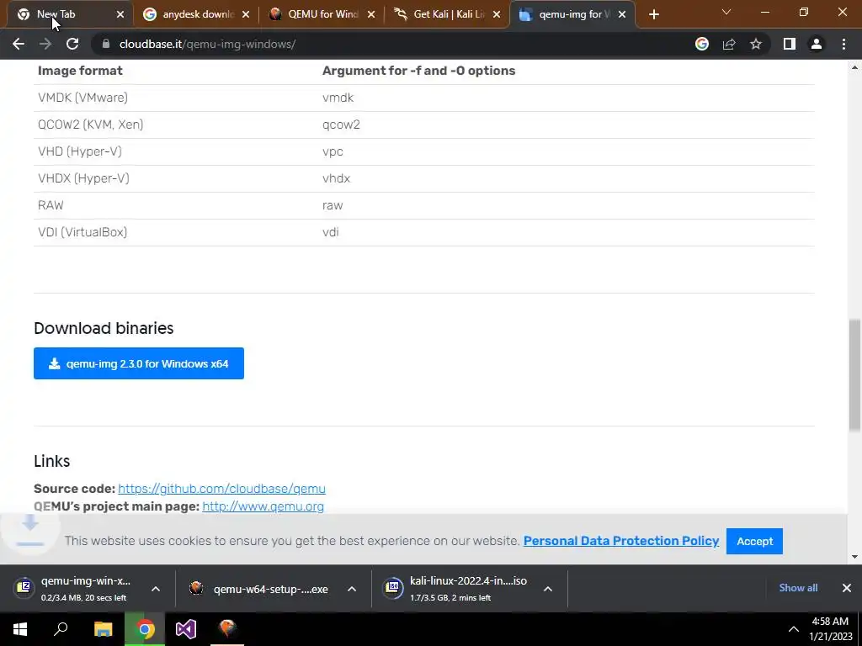Click the page vertical scrollbar thumb
Image resolution: width=862 pixels, height=646 pixels.
[x=855, y=374]
